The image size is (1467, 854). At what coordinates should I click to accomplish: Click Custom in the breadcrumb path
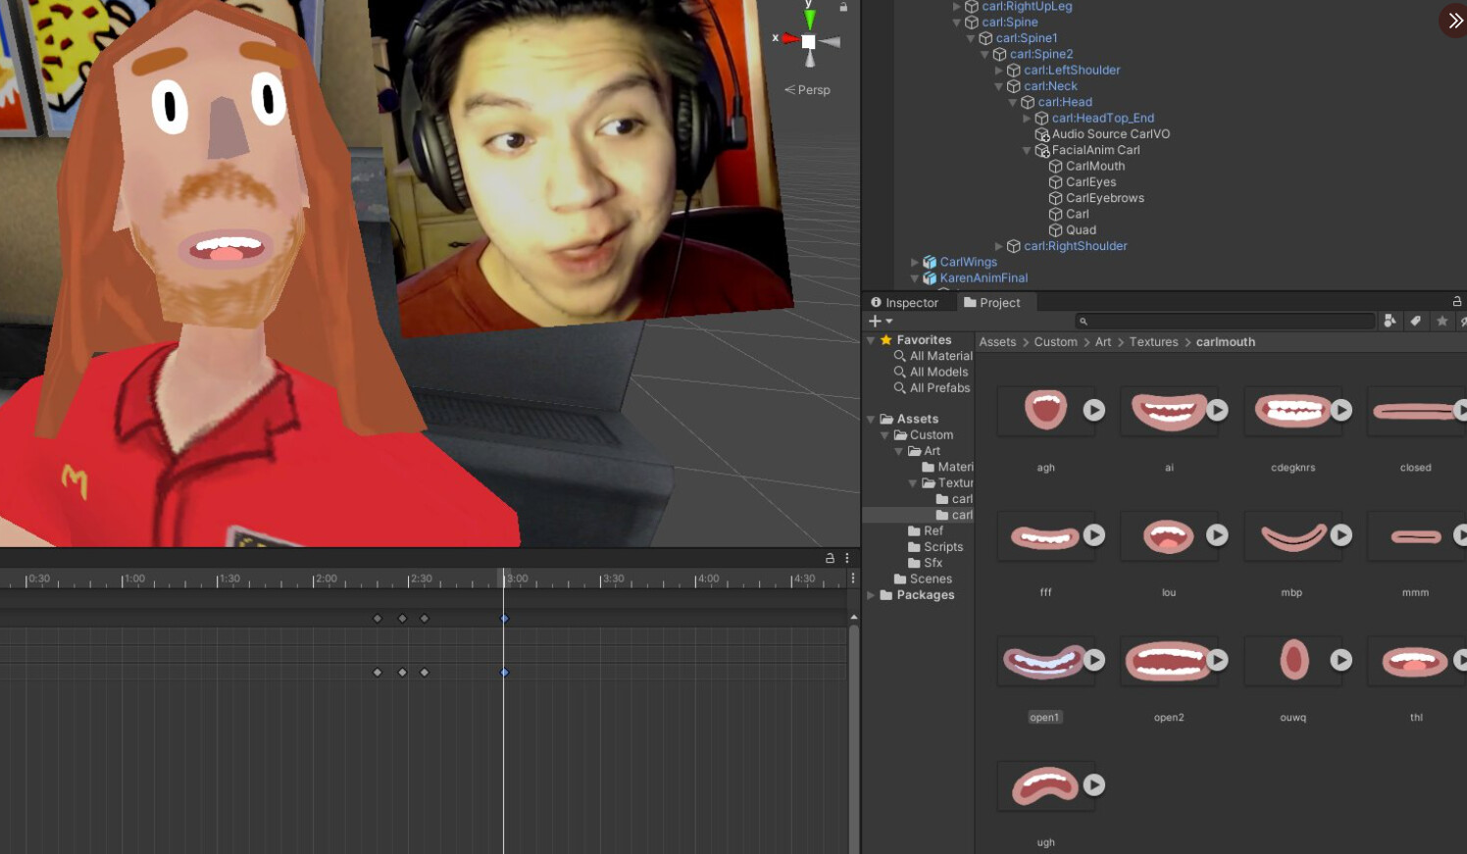pos(1055,342)
